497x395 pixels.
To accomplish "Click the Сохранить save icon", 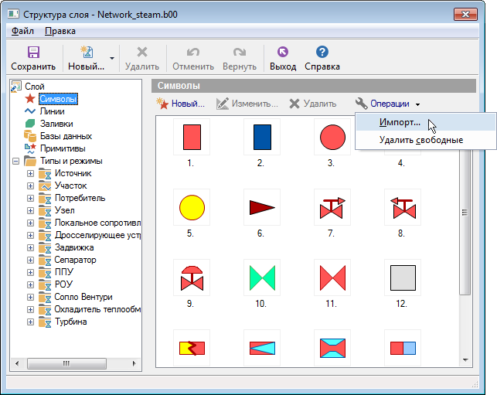I will click(x=33, y=53).
